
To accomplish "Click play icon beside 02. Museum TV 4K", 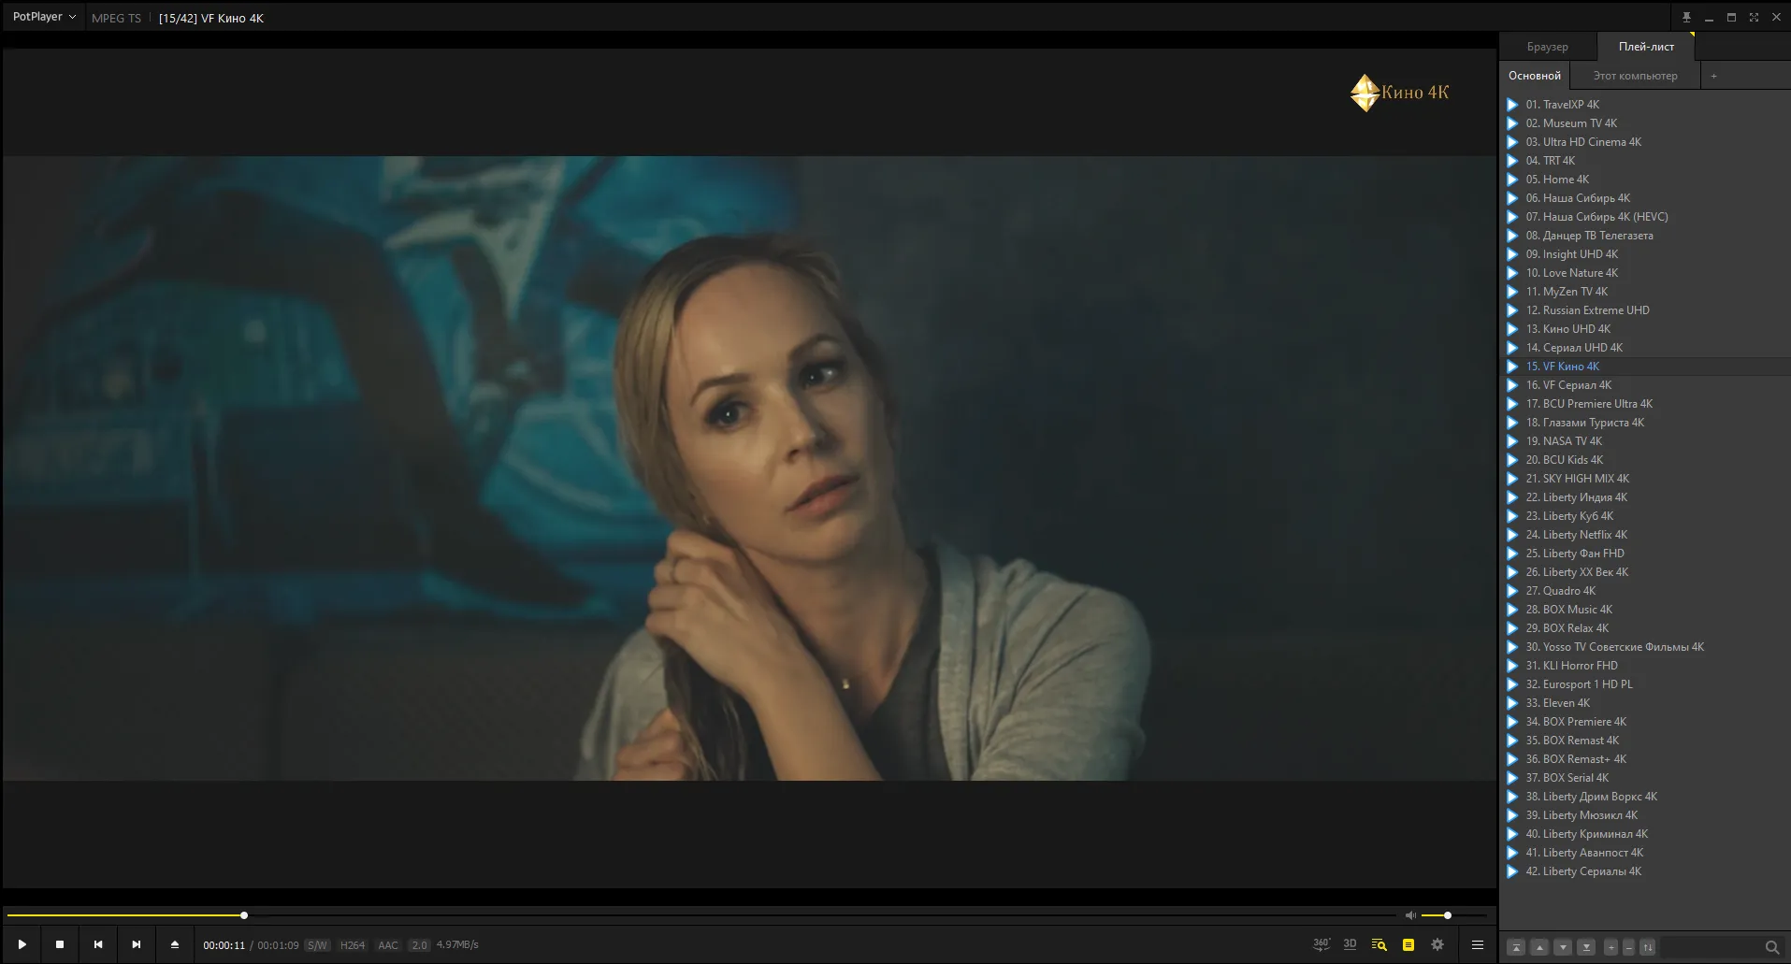I will [1512, 123].
